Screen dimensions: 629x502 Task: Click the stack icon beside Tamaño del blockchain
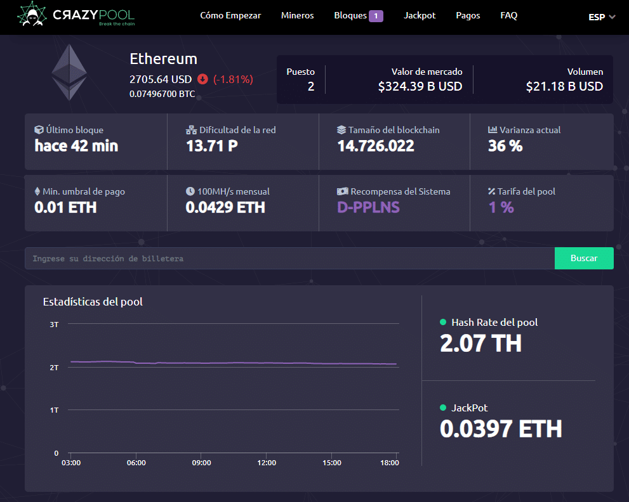[341, 130]
